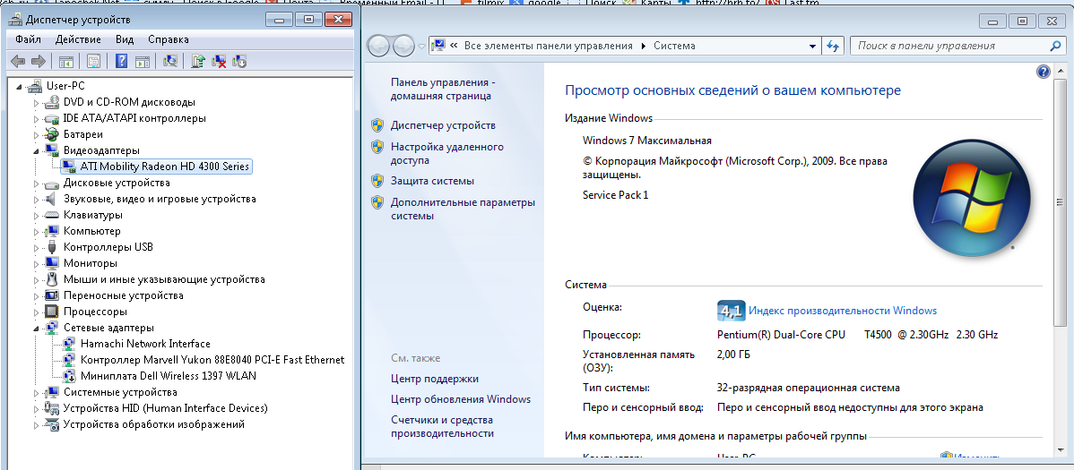Click the 4,1 performance score badge
1074x470 pixels.
click(x=730, y=311)
